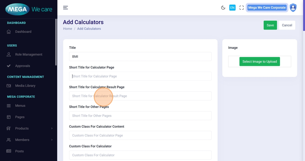305x161 pixels.
Task: Go to Home breadcrumb link
Action: click(x=68, y=29)
